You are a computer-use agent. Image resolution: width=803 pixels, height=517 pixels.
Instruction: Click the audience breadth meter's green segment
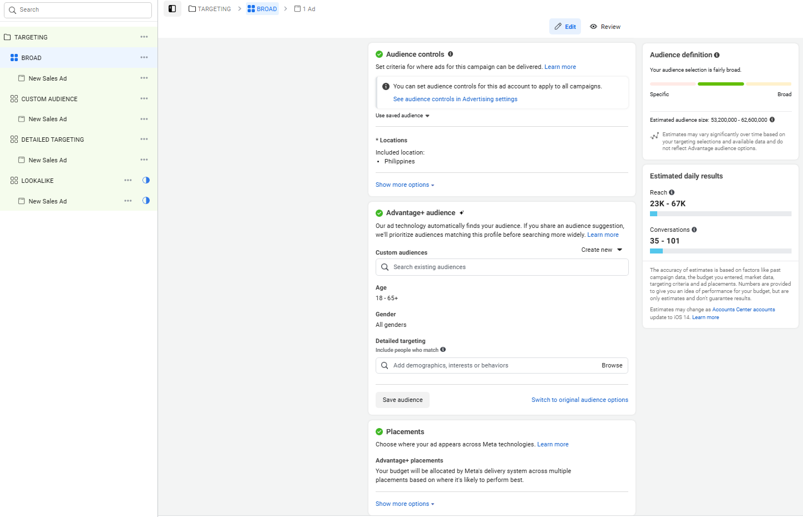(721, 84)
